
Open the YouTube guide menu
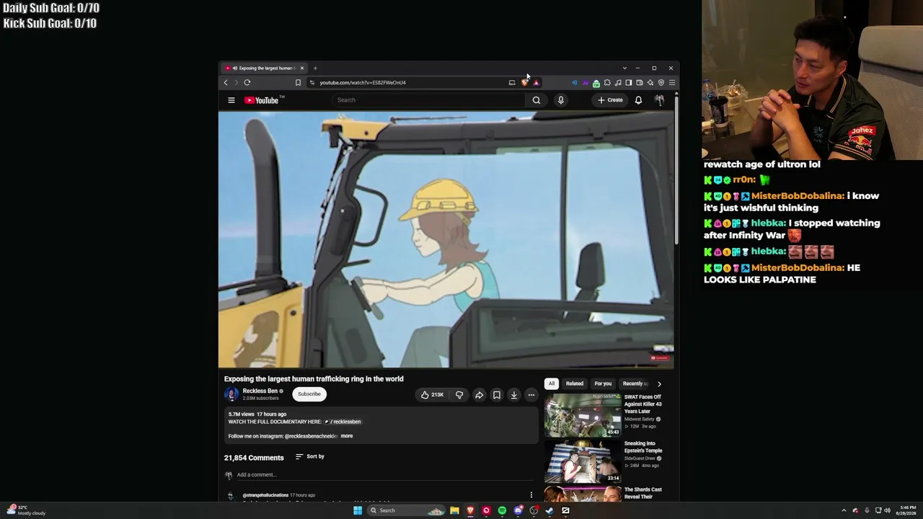coord(231,100)
